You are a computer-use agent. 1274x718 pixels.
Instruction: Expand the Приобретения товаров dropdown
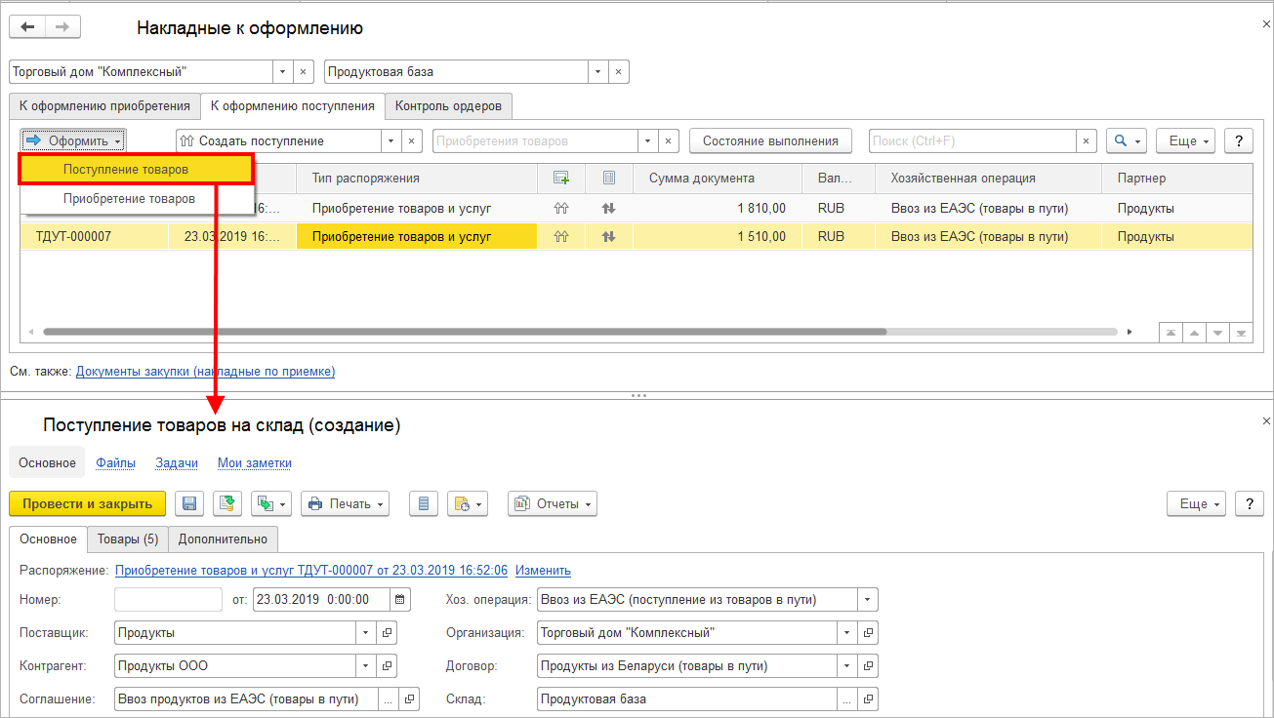pos(648,140)
